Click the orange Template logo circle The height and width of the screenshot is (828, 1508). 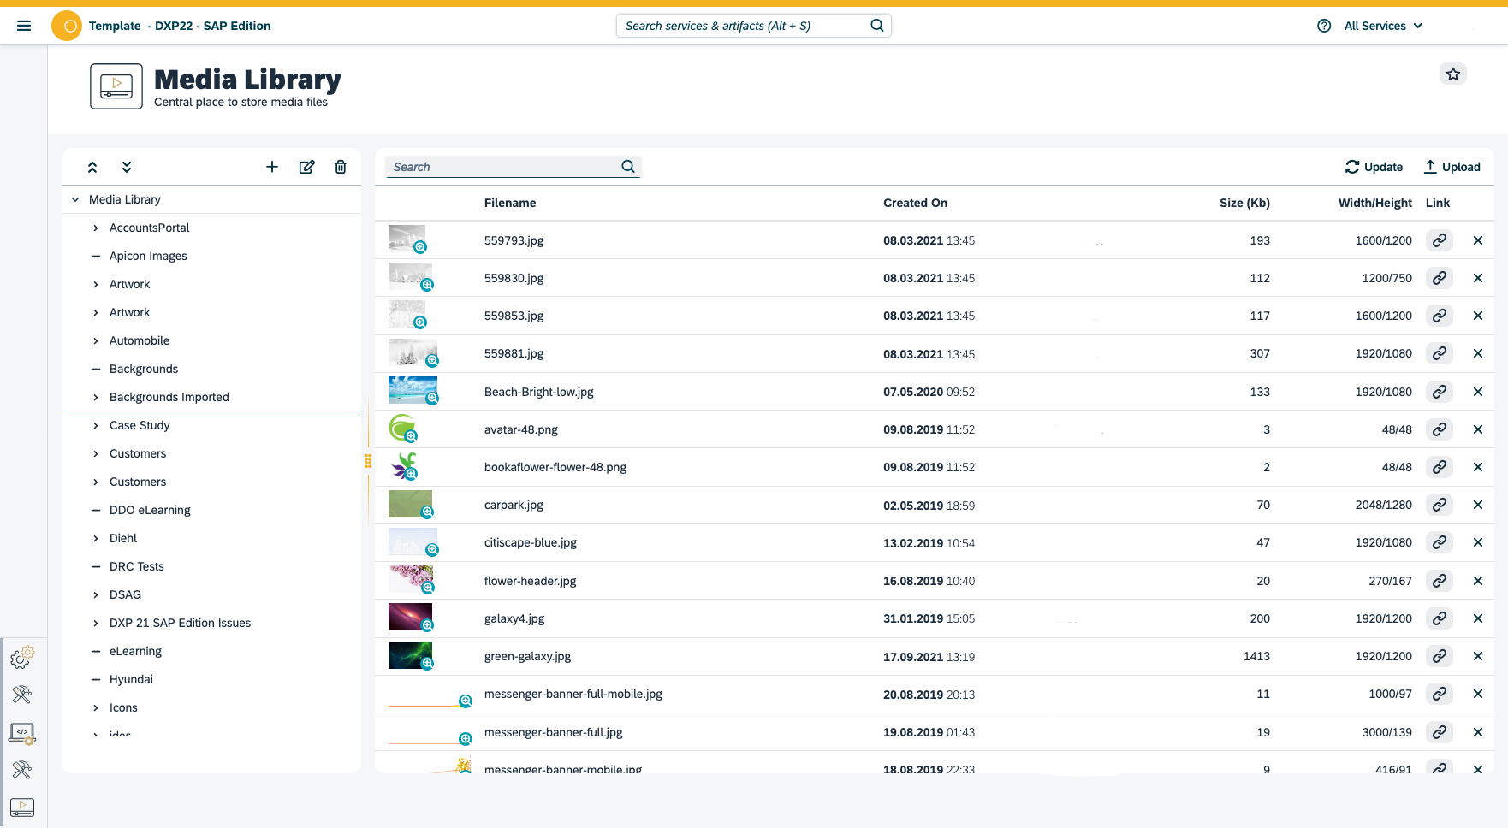click(x=67, y=26)
